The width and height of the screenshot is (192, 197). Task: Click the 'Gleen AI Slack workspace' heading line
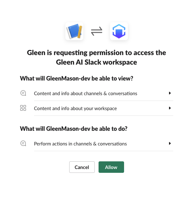coord(96,62)
